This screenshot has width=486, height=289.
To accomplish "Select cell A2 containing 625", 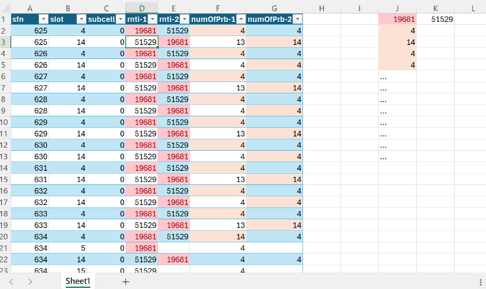I will [x=30, y=31].
